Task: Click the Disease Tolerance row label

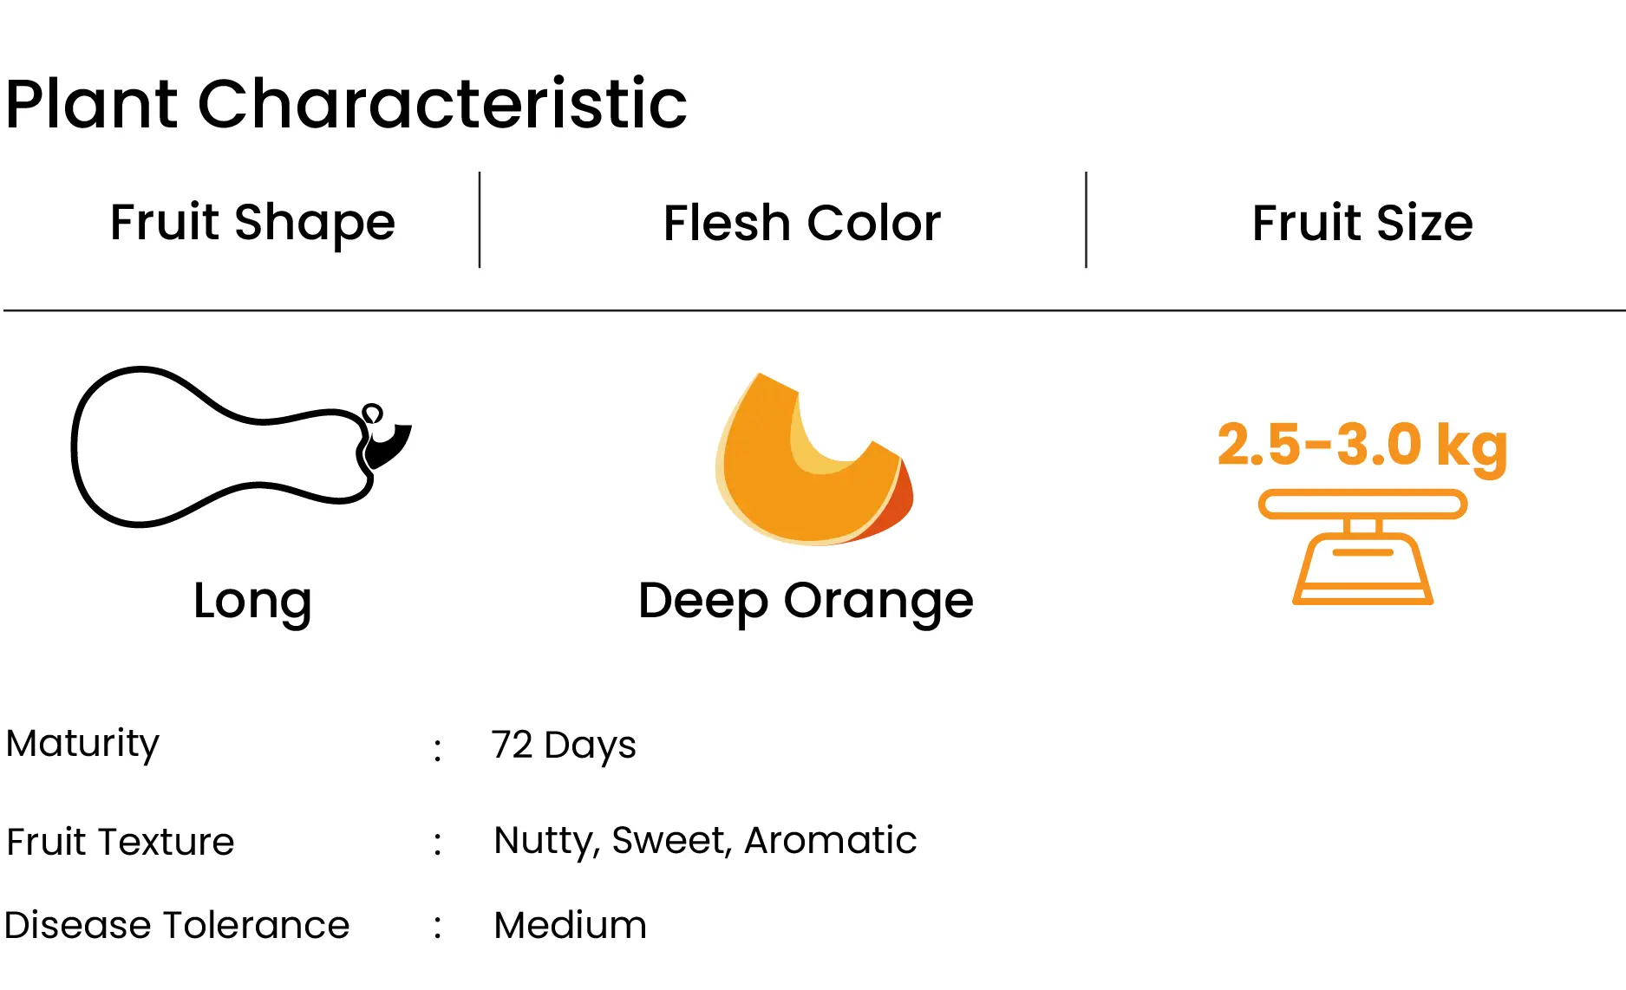Action: coord(177,925)
